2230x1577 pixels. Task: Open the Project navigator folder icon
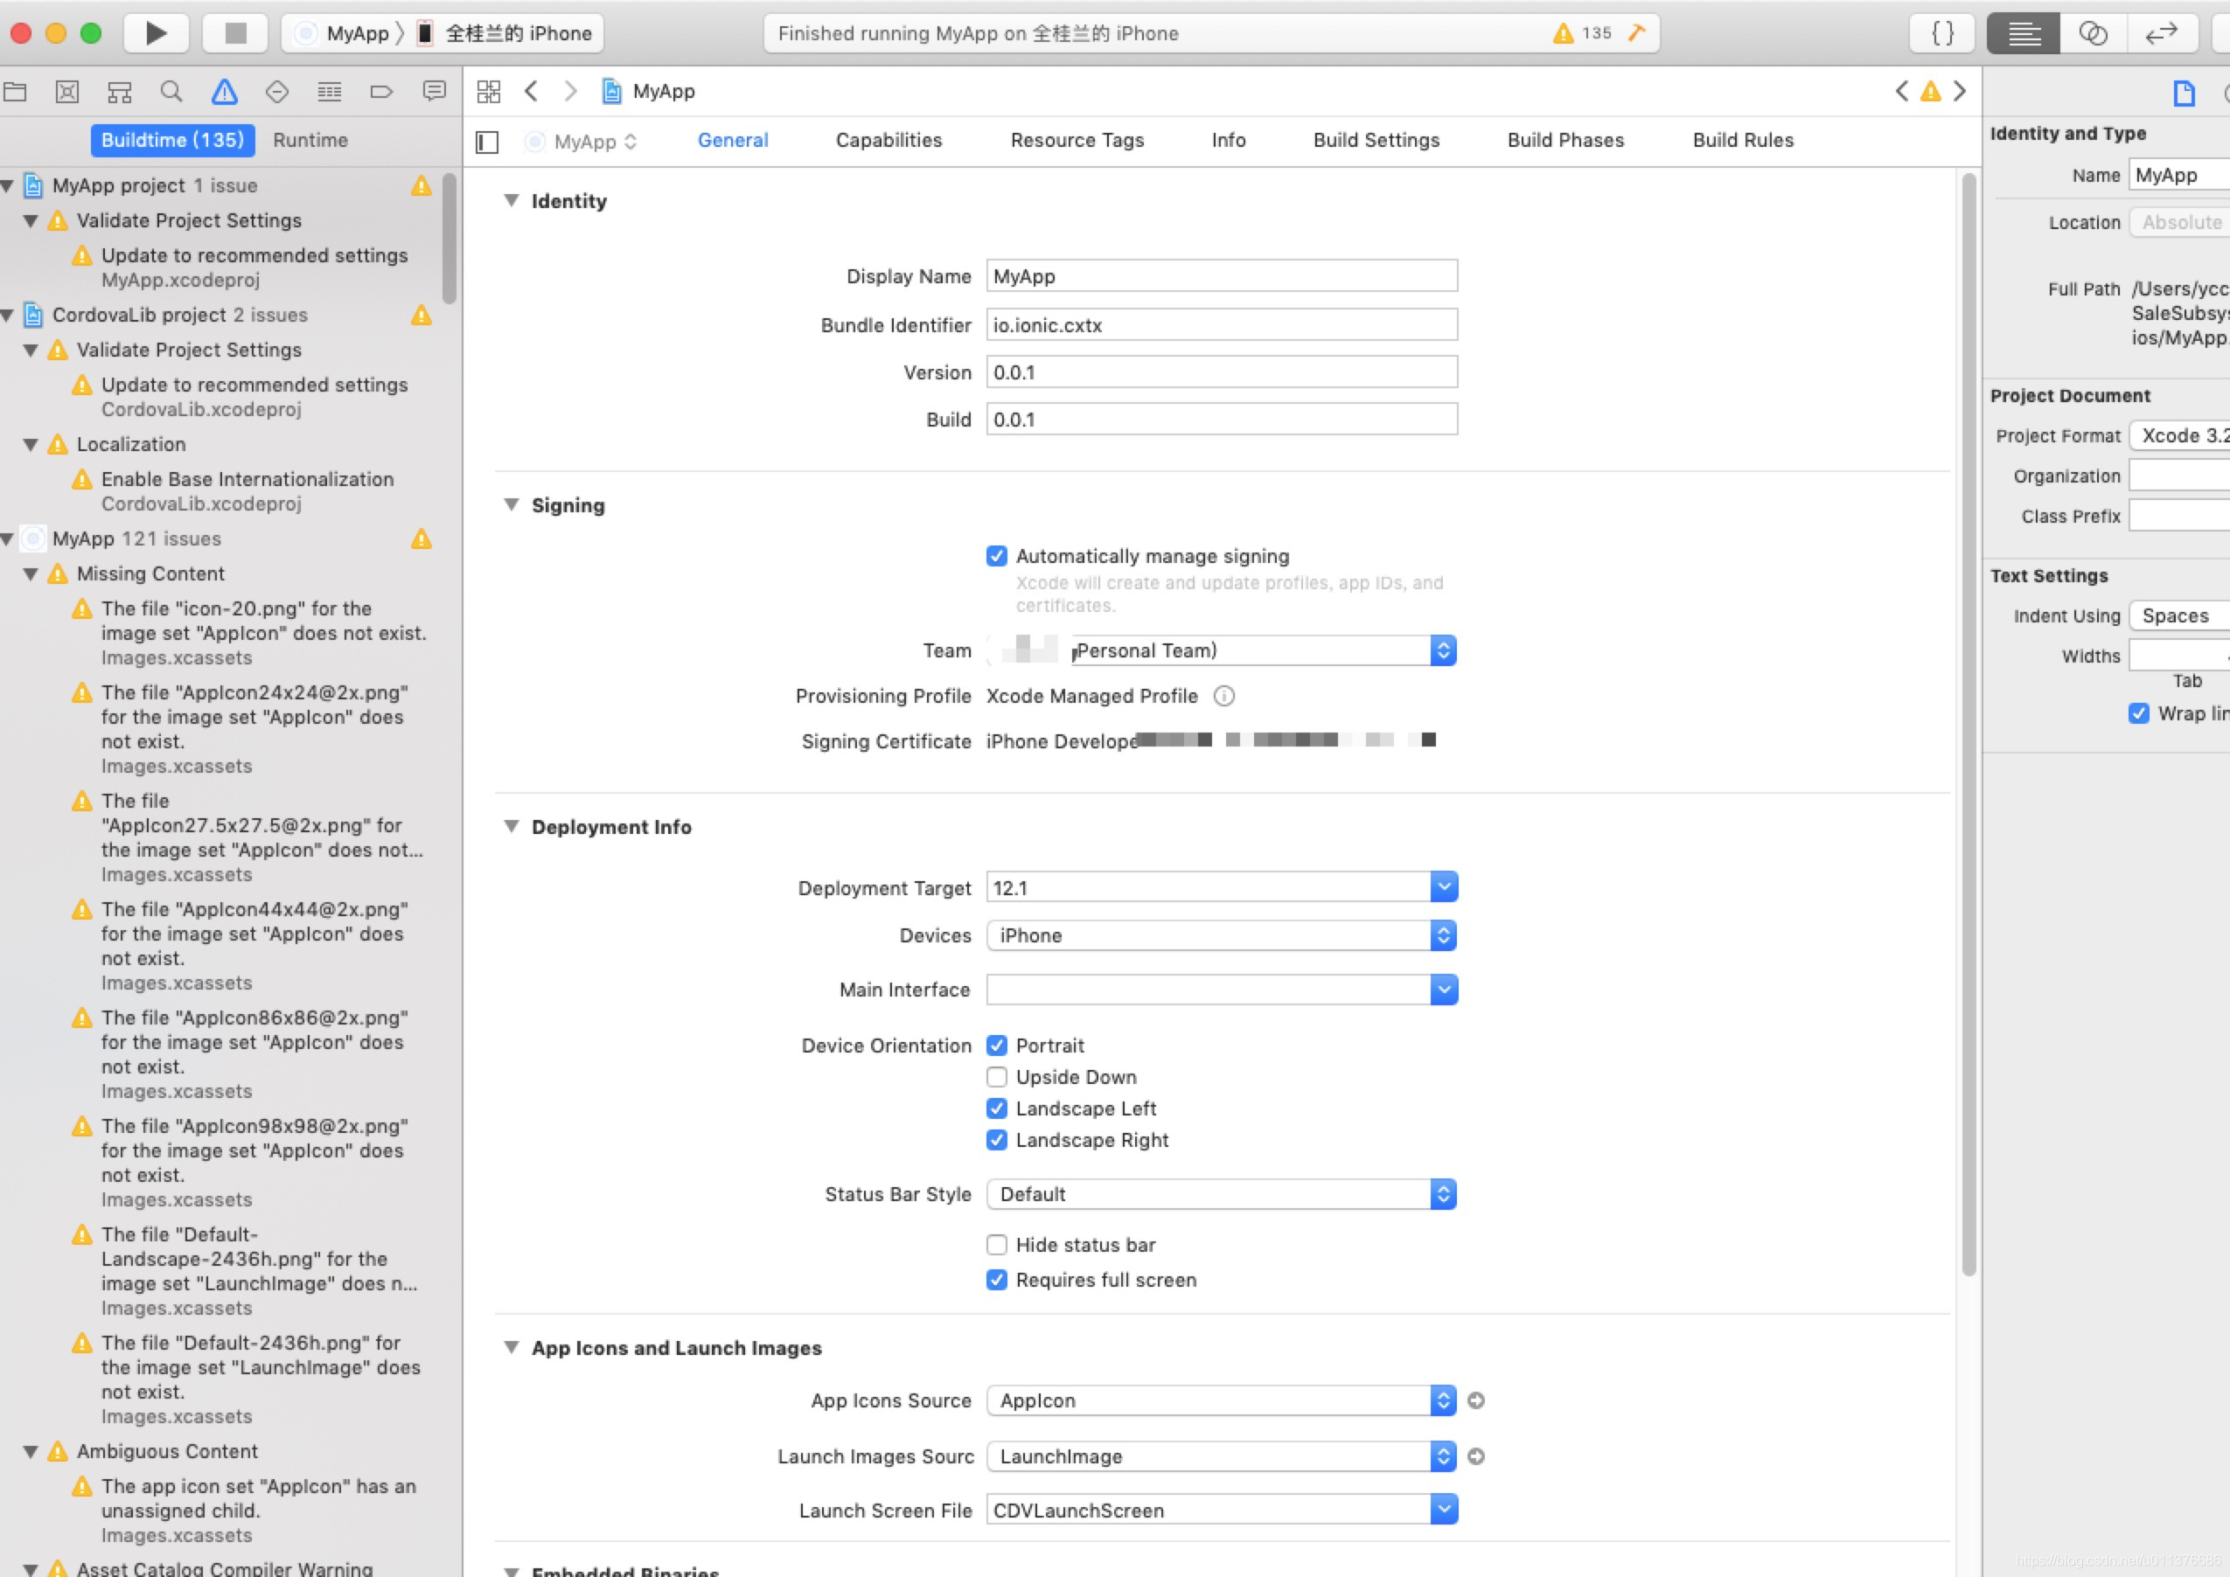[x=16, y=91]
